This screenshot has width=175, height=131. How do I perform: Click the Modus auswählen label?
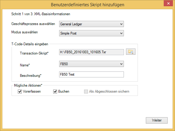click(x=25, y=32)
